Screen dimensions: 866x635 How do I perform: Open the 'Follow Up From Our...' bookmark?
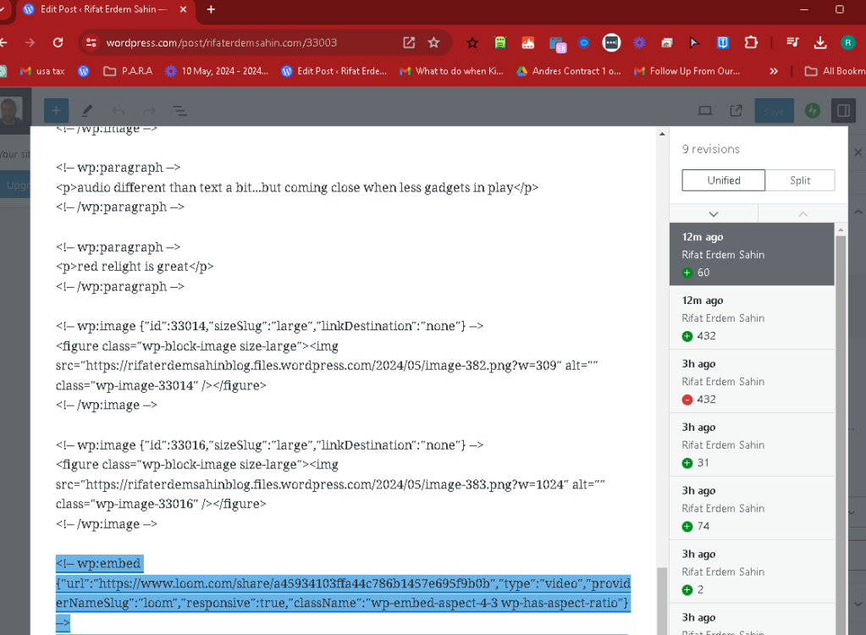pos(687,70)
